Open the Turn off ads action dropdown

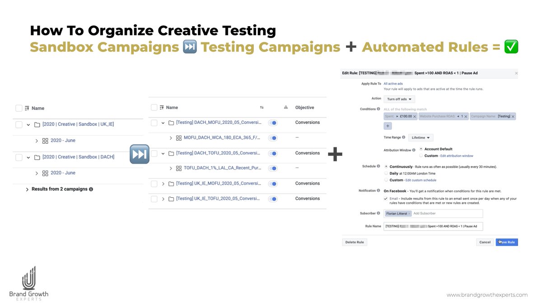(x=399, y=99)
